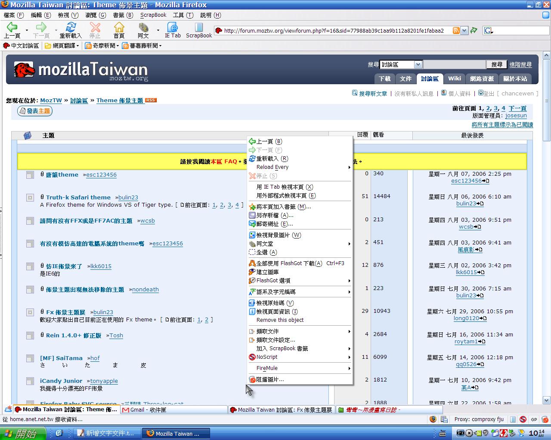Expand the 蕃薯藤新聞 feed bookmark
Viewport: 551px width, 440px height.
(142, 46)
